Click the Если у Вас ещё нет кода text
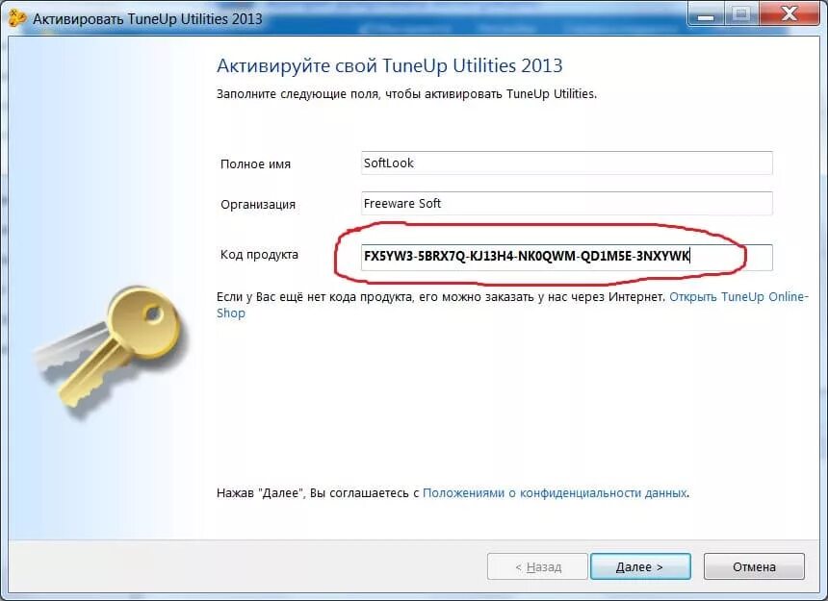This screenshot has width=828, height=601. click(x=440, y=297)
